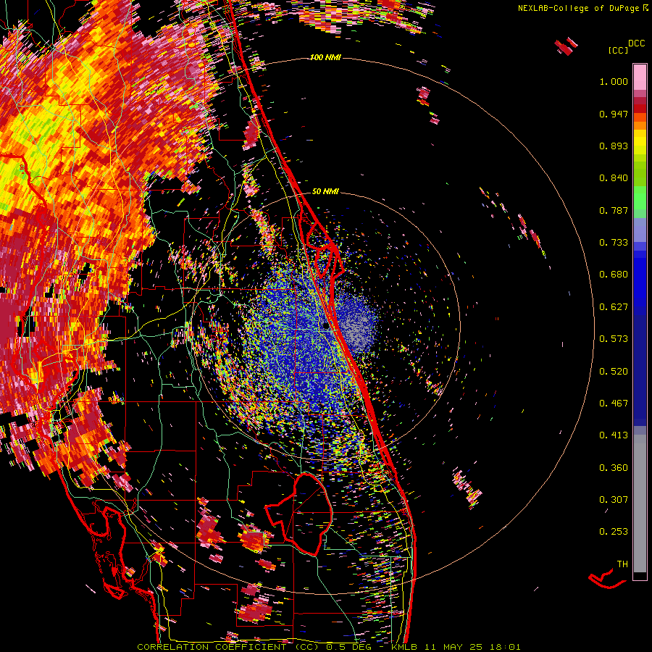Click the 0.627 scale value
The image size is (652, 652).
[614, 307]
